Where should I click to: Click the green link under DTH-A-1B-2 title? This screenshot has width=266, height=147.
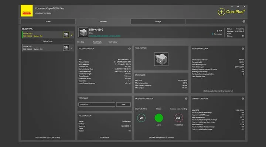pyautogui.click(x=105, y=36)
